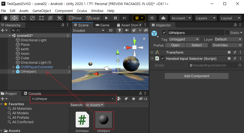Expand OVRPlayerController in Hierarchy

(13, 67)
